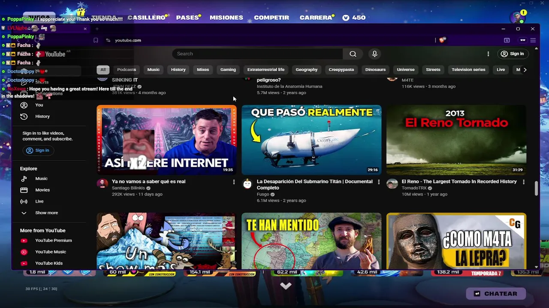Bookmark this page with the bookmark icon
Screen dimensions: 549x308
(96, 40)
